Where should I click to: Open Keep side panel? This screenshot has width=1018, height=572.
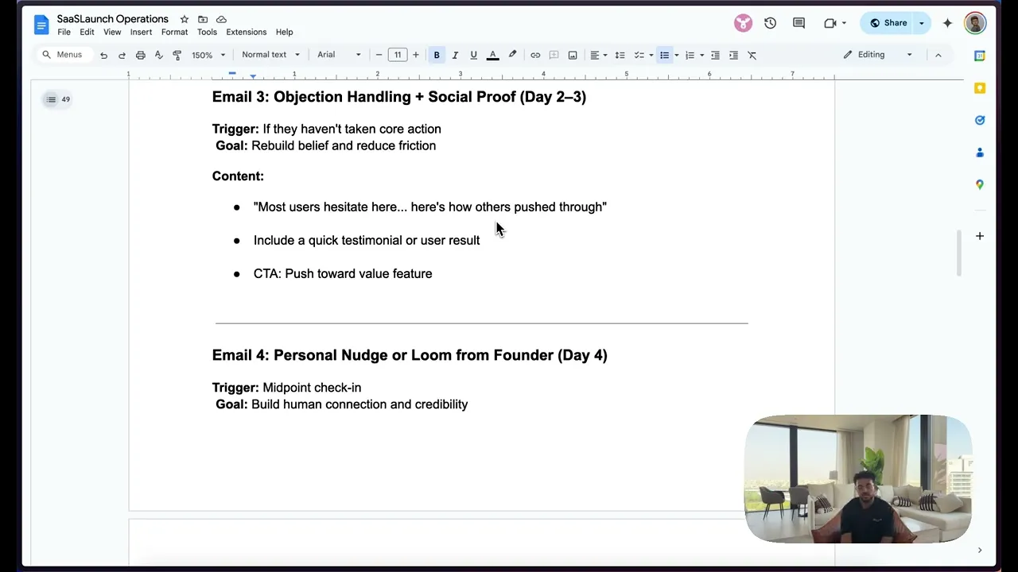pyautogui.click(x=980, y=88)
